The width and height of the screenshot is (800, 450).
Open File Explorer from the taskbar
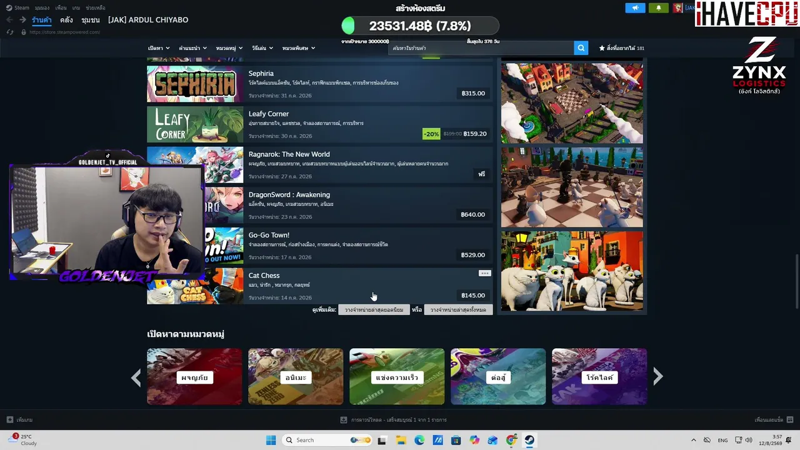point(401,440)
